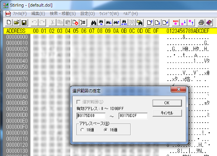Click address row 000000A0

[x=17, y=97]
